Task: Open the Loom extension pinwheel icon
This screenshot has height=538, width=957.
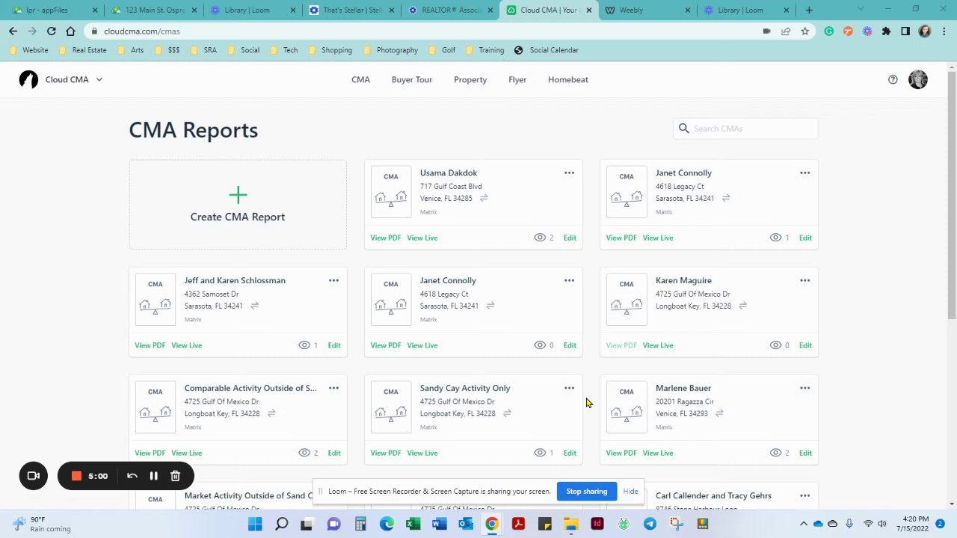Action: [x=867, y=31]
